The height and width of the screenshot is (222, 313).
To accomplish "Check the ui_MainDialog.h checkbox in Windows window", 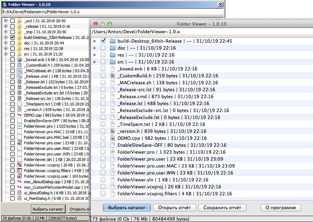I will [13, 198].
